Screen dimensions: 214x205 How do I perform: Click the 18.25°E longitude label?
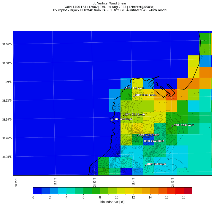pos(16,182)
